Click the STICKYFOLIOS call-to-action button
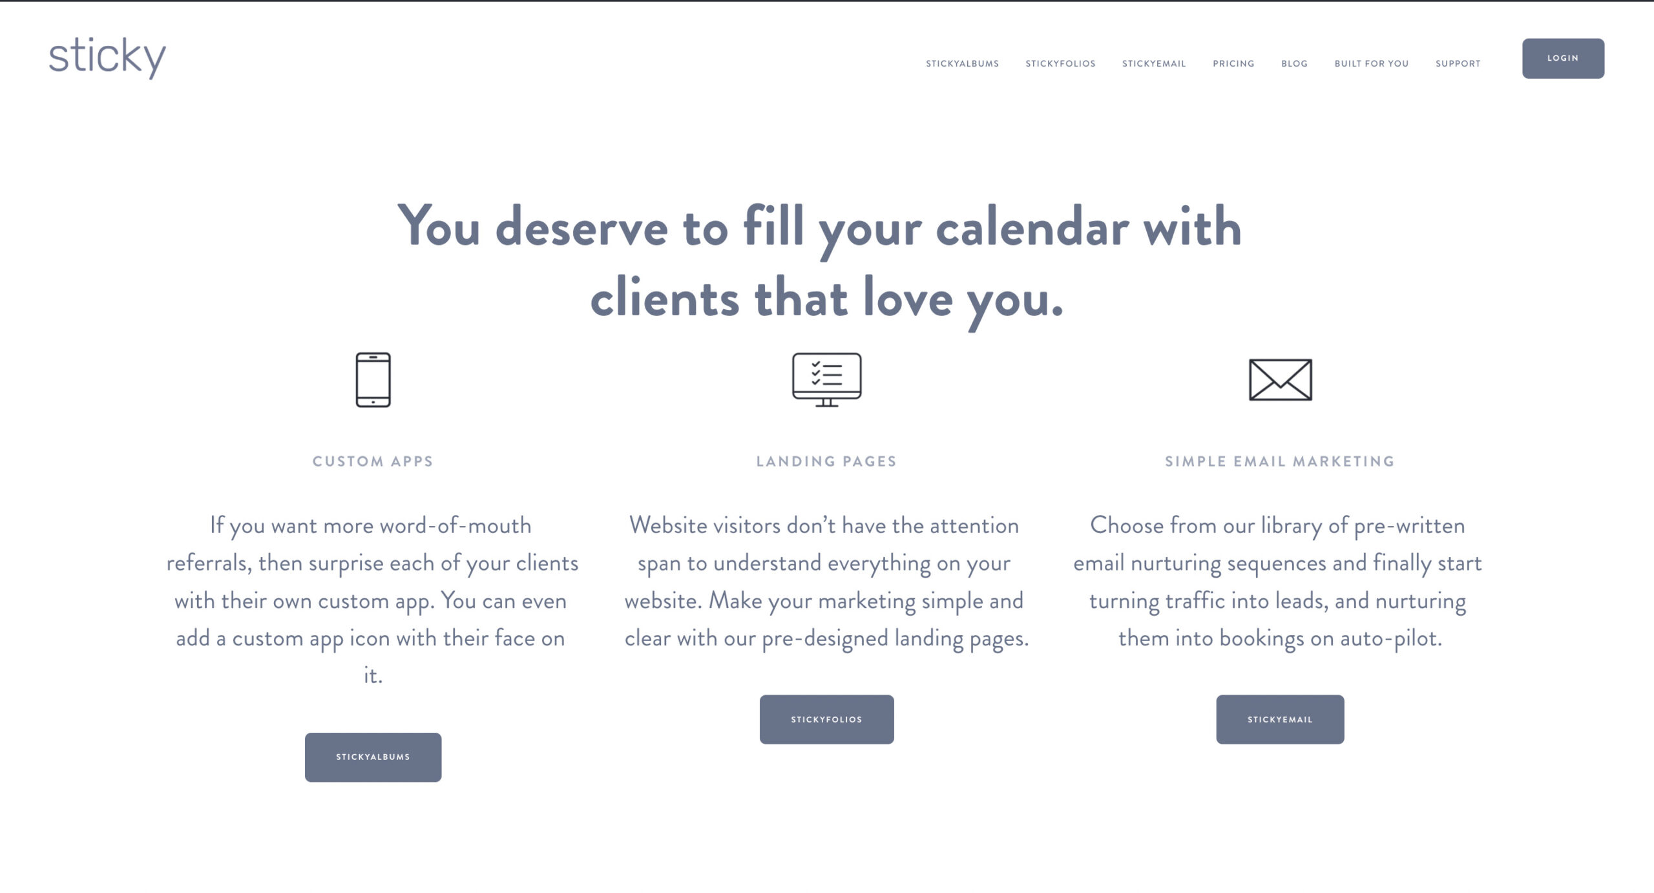The height and width of the screenshot is (893, 1654). [828, 718]
